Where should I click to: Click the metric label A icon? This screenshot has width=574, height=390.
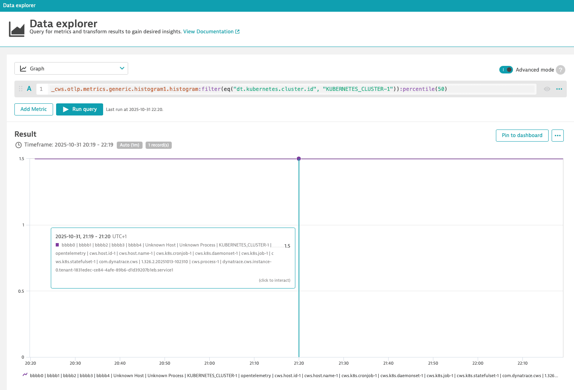point(29,89)
